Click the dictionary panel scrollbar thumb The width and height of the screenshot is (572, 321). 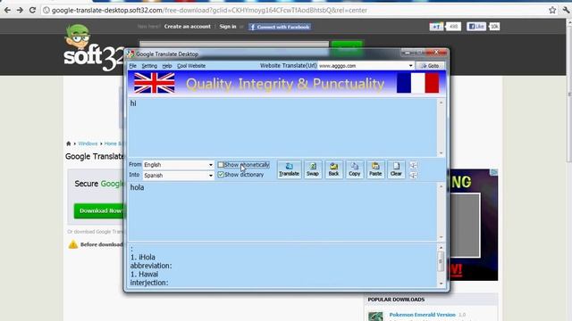[441, 261]
